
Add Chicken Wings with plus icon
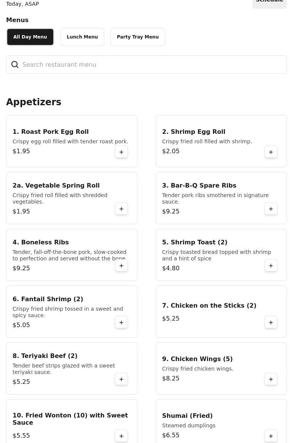tap(271, 379)
